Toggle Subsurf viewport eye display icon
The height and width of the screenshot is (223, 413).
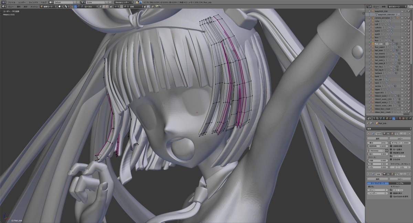click(x=388, y=174)
